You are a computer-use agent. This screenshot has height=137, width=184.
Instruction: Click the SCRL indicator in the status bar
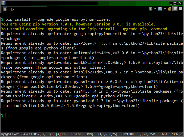pyautogui.click(x=81, y=134)
